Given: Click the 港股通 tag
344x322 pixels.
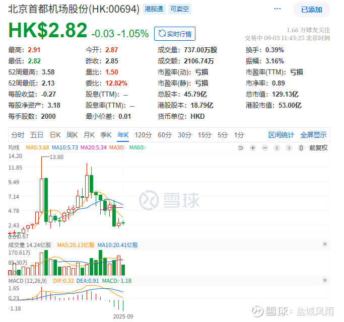Looking at the screenshot, I should click(154, 9).
